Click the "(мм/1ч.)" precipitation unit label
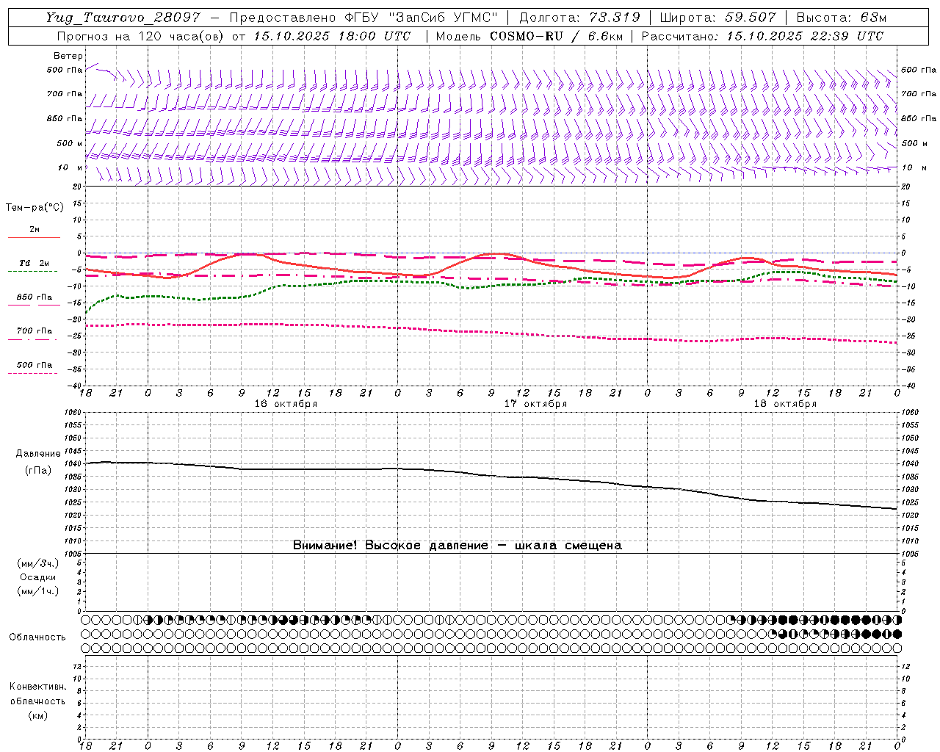Viewport: 940px width, 752px height. click(x=38, y=591)
